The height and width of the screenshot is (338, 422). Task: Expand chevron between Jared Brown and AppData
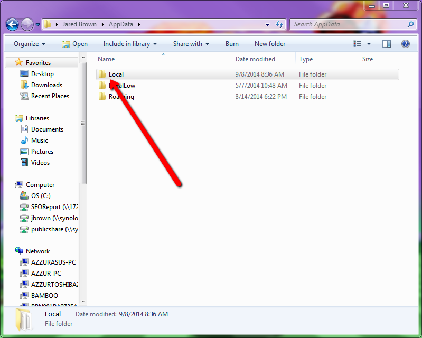click(103, 24)
